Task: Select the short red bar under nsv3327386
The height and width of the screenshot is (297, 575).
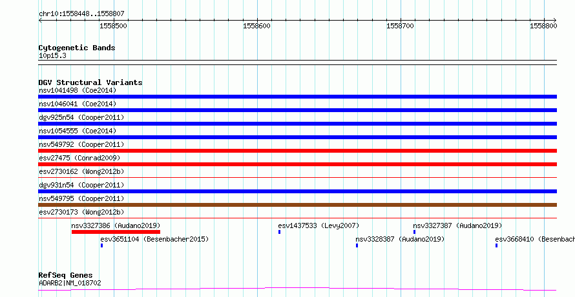Action: tap(116, 232)
